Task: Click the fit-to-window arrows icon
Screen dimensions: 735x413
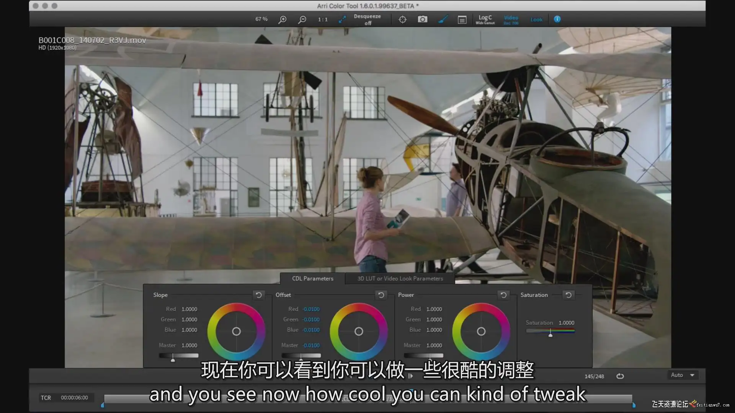Action: (342, 20)
